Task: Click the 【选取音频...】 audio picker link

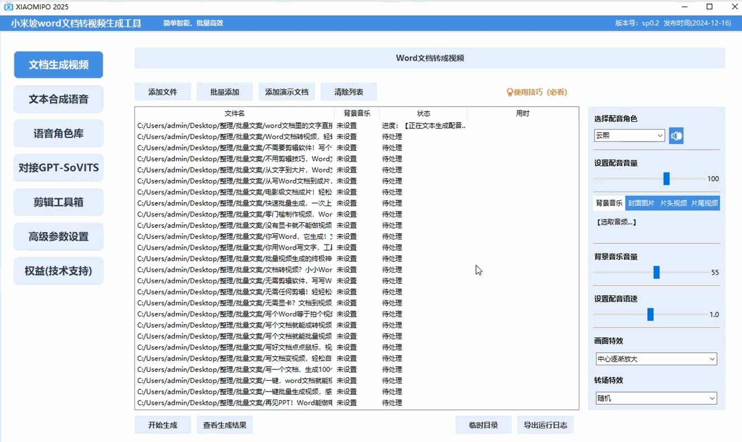Action: point(616,222)
